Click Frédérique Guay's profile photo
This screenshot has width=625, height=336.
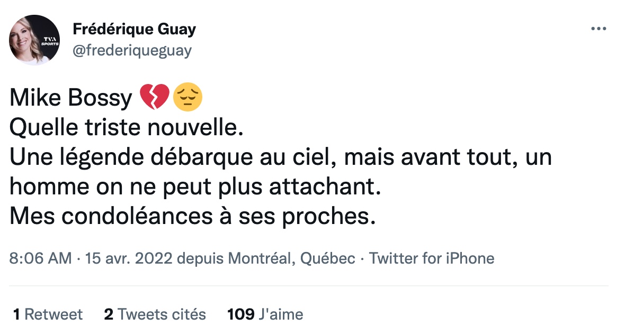35,40
